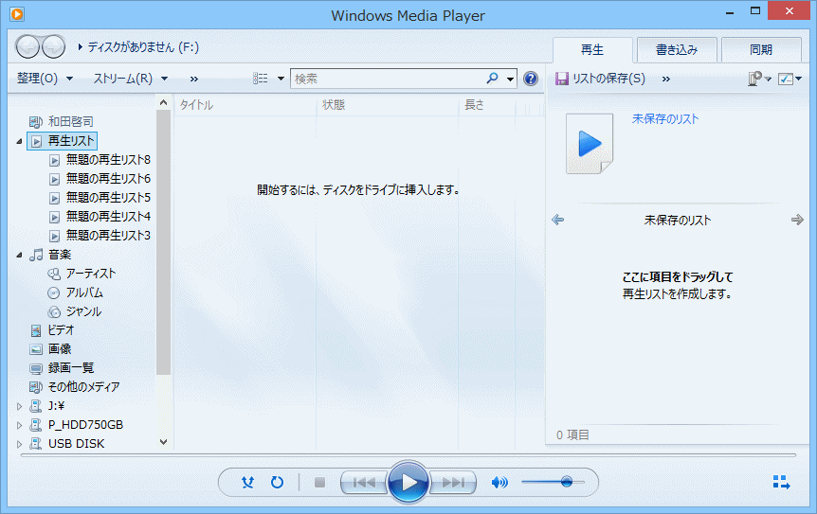Open playlist 無題の再生リスト3
This screenshot has height=514, width=817.
point(100,236)
